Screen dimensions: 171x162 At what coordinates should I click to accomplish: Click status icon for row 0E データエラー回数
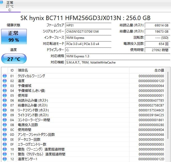5,139
